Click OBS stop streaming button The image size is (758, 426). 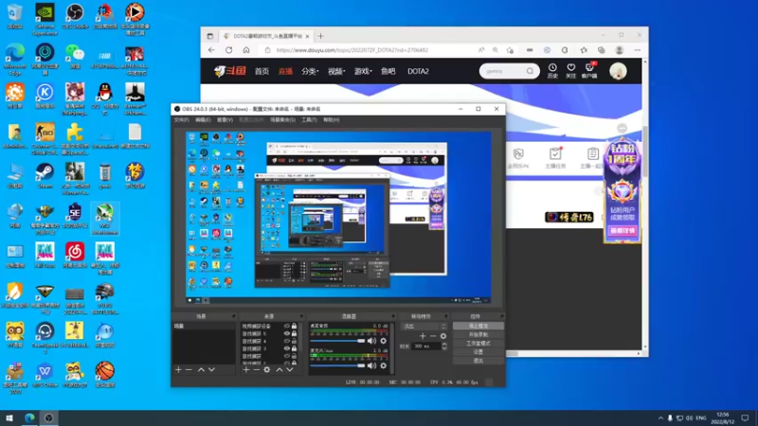478,327
